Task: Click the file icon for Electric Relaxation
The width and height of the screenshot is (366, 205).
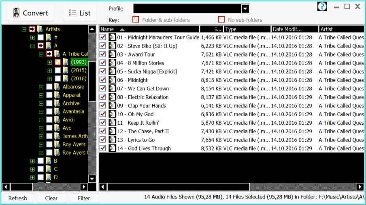Action: pos(112,97)
